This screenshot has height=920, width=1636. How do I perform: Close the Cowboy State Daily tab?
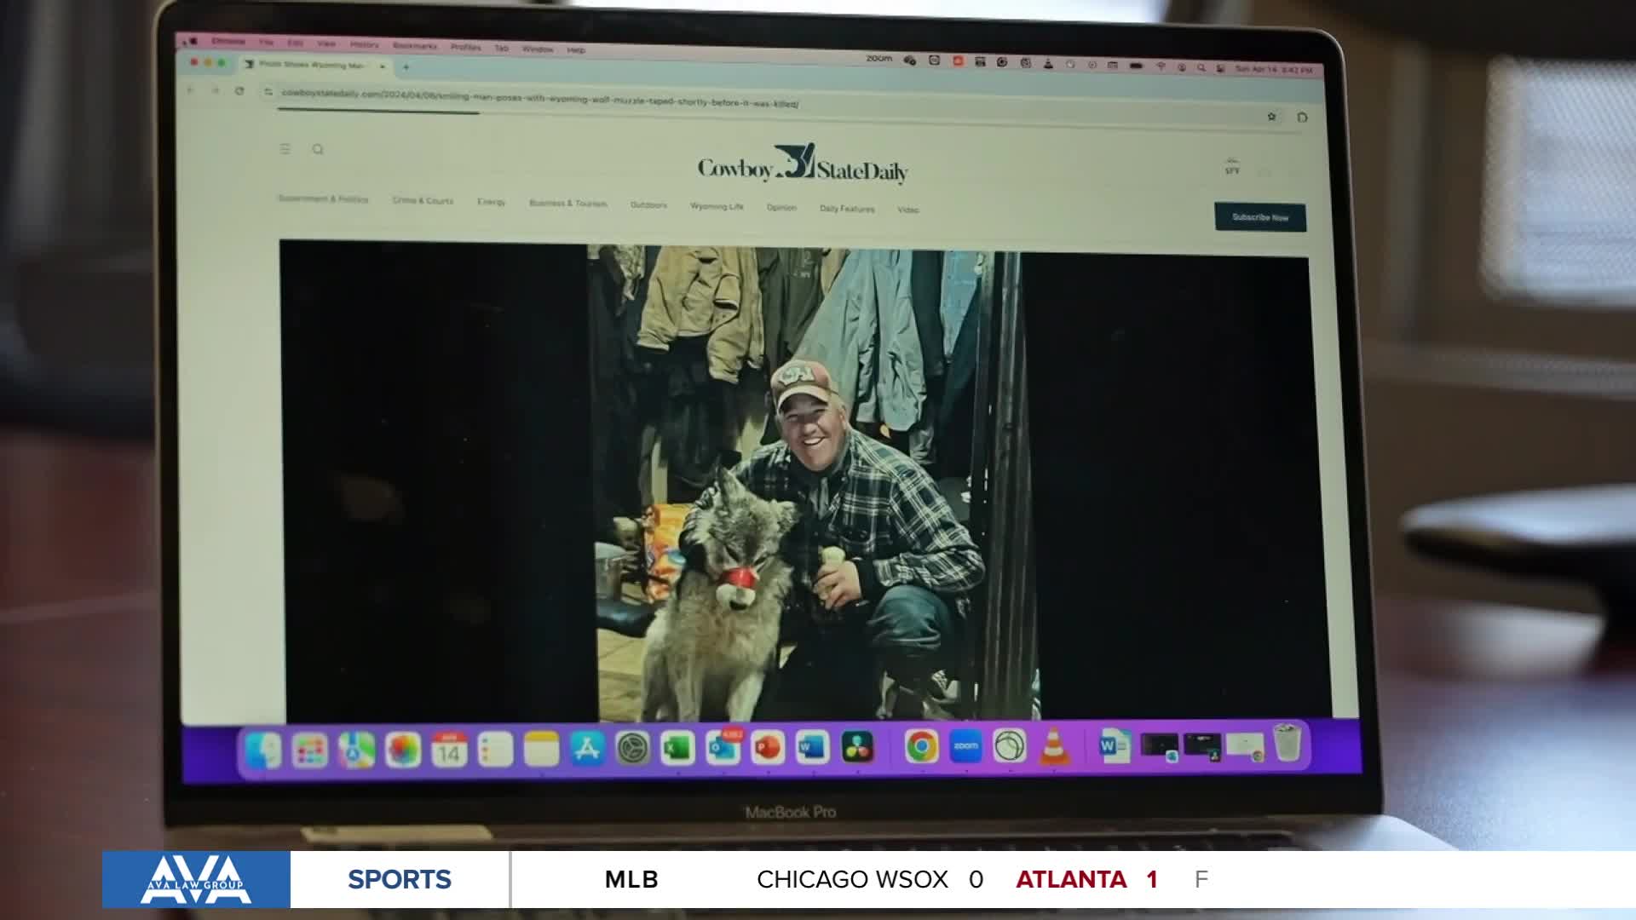[x=383, y=66]
